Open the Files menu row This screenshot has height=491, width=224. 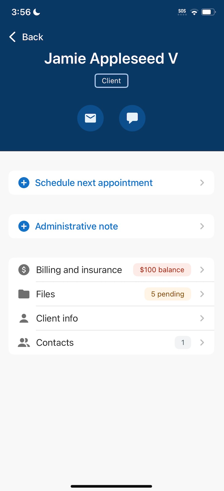[x=111, y=294]
